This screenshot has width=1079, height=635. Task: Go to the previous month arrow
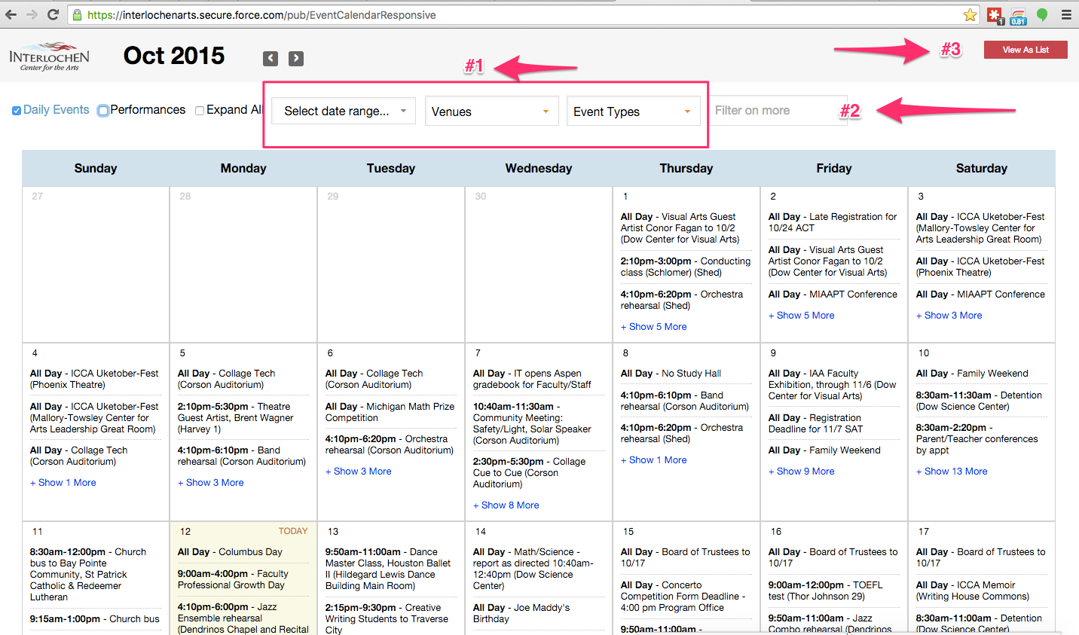pyautogui.click(x=271, y=59)
